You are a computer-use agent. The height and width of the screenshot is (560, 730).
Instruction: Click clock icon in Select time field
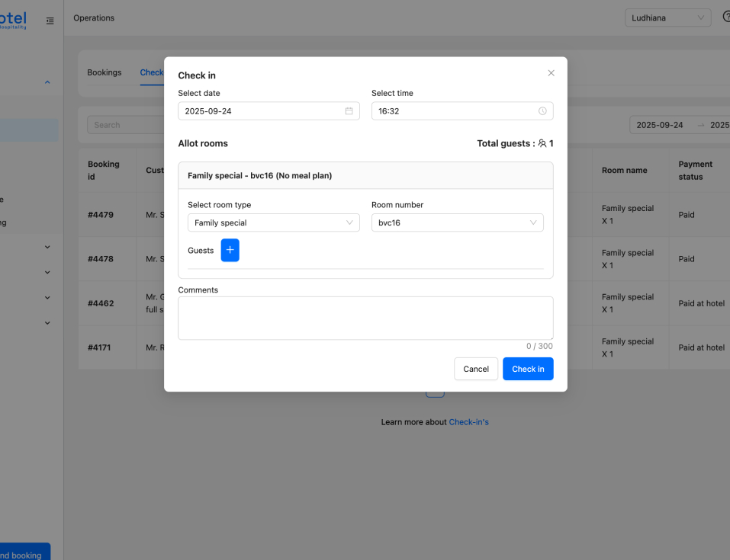pyautogui.click(x=542, y=111)
